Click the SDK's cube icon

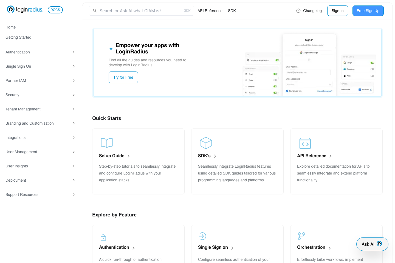(x=206, y=143)
